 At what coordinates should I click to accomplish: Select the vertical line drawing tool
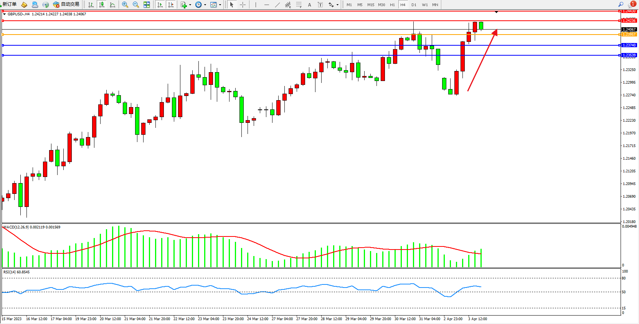pyautogui.click(x=256, y=5)
